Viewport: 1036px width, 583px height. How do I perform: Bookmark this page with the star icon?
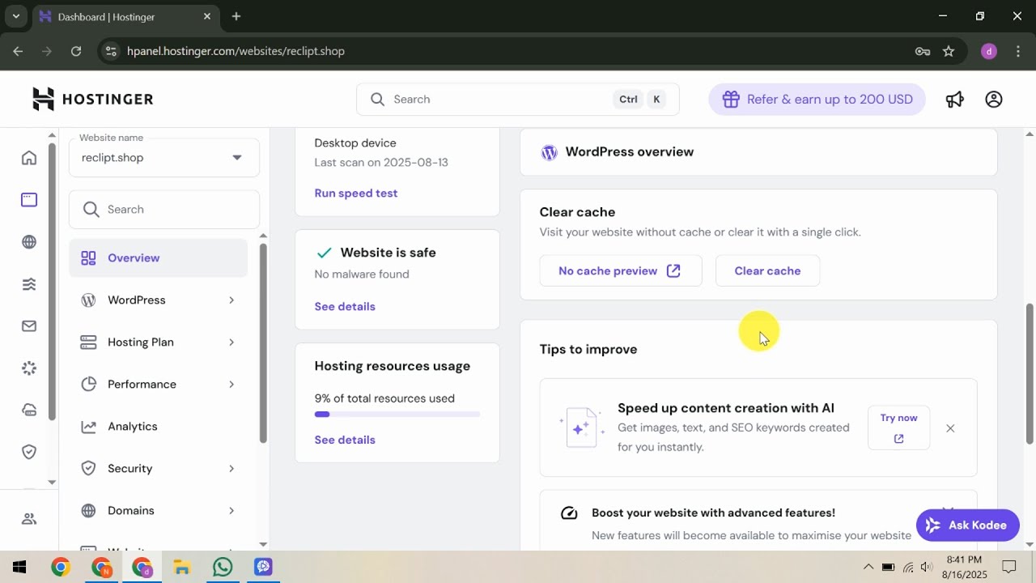pyautogui.click(x=949, y=51)
